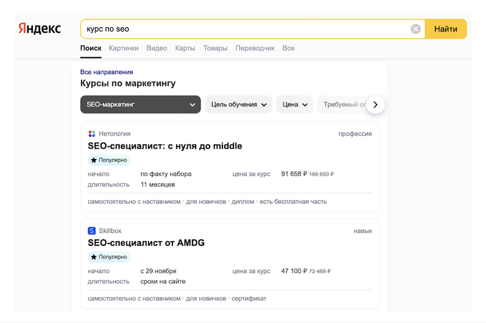Go to the Товары tab
Screen dimensions: 486x323
click(216, 49)
